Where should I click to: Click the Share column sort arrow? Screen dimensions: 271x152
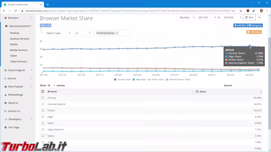coord(261,92)
